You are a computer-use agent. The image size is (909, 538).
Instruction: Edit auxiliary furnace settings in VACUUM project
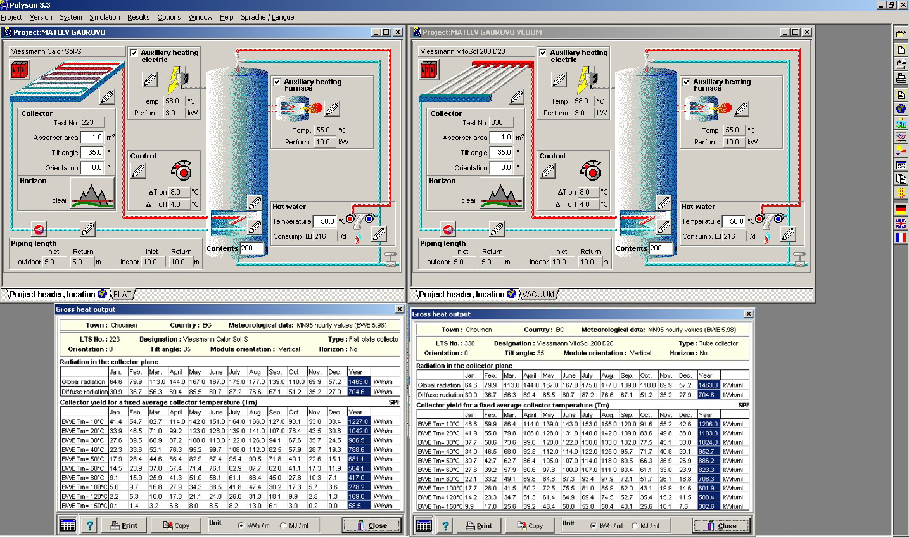pos(741,108)
